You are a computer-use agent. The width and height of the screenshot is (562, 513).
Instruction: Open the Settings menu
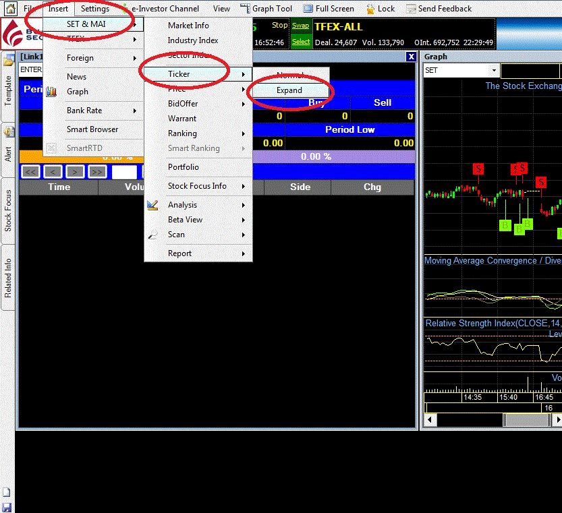(95, 9)
